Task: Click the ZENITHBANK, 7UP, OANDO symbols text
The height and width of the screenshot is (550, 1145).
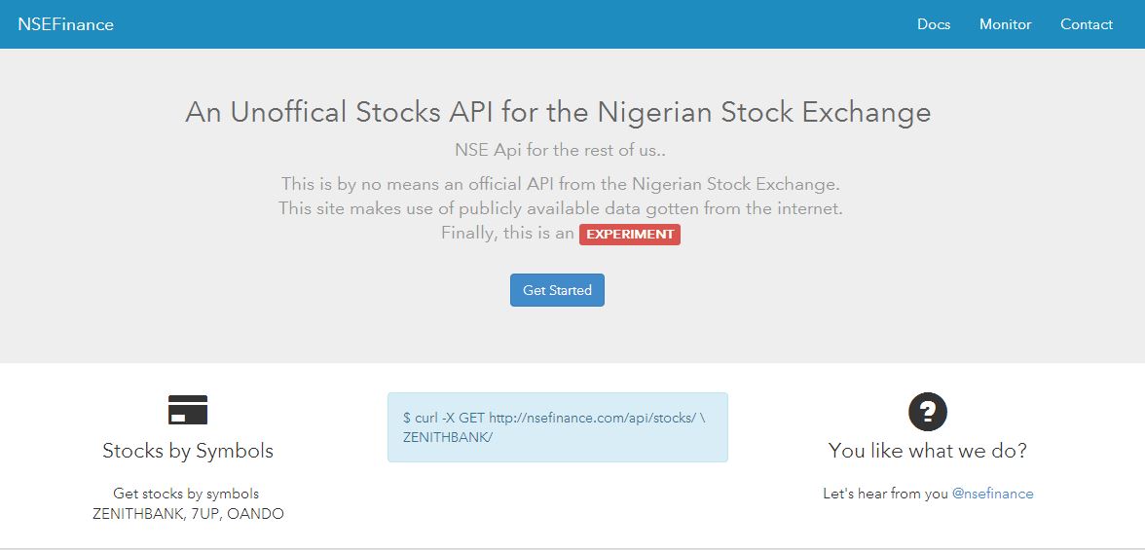Action: (188, 513)
